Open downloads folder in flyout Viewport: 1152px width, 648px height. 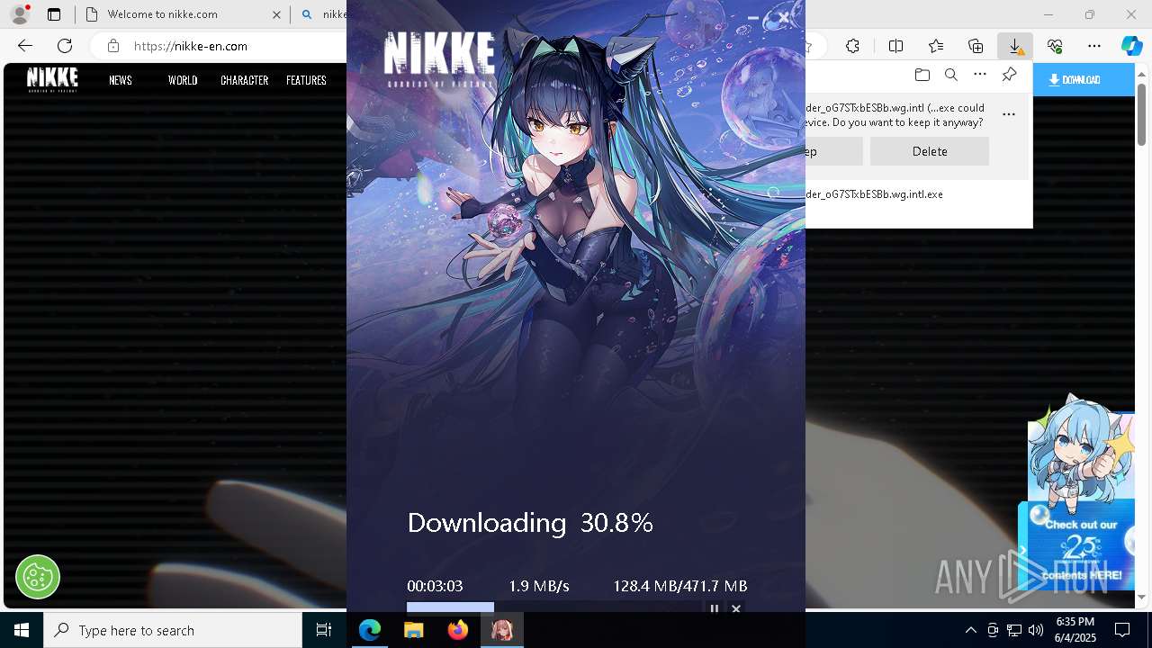coord(922,75)
